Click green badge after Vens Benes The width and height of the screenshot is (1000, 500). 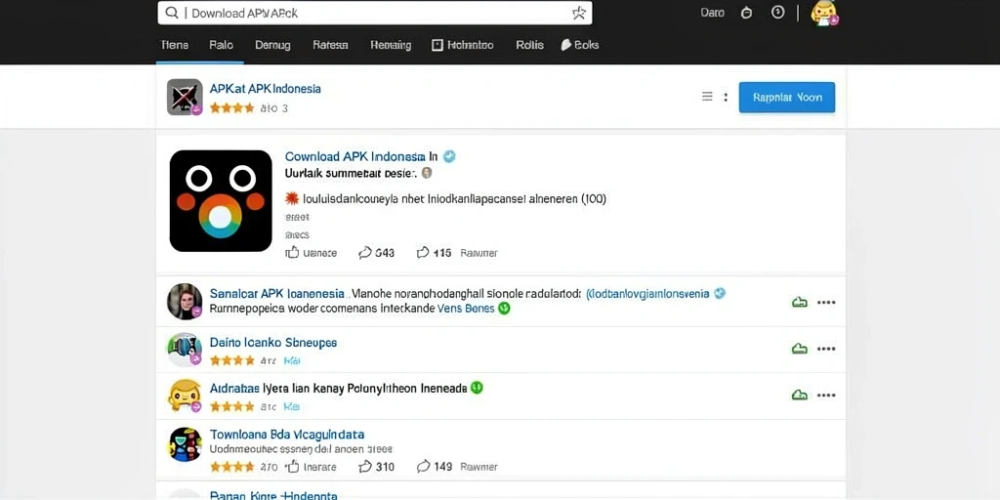[x=504, y=309]
